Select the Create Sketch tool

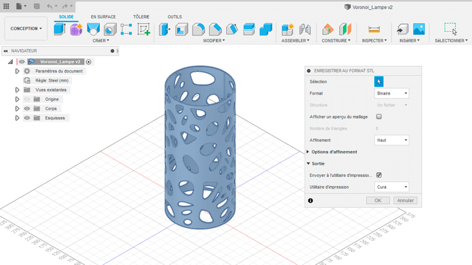tap(144, 29)
